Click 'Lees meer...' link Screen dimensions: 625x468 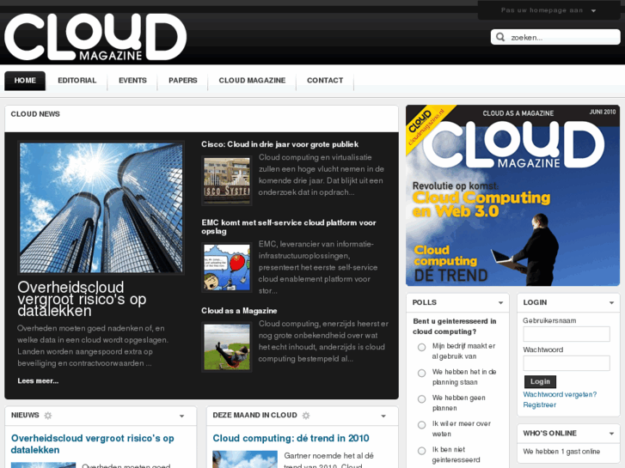coord(38,380)
